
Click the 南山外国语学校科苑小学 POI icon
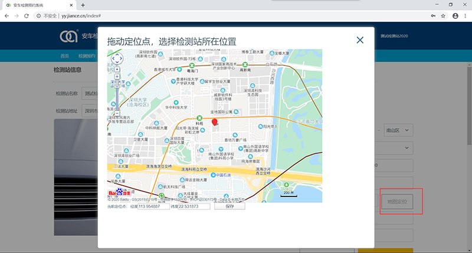pos(221,149)
